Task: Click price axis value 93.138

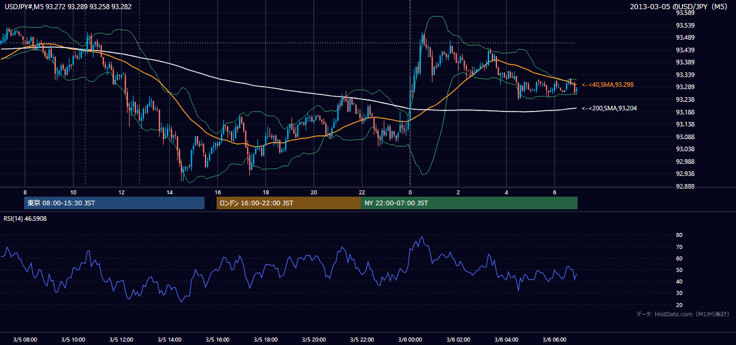Action: (684, 124)
